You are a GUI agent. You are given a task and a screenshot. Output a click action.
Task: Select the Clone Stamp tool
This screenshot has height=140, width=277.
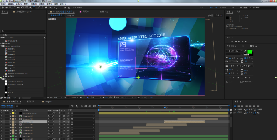point(42,7)
